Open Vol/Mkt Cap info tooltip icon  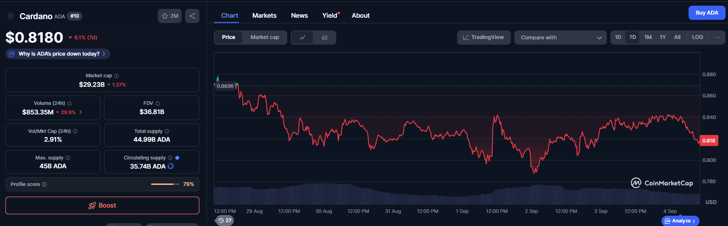pos(75,131)
